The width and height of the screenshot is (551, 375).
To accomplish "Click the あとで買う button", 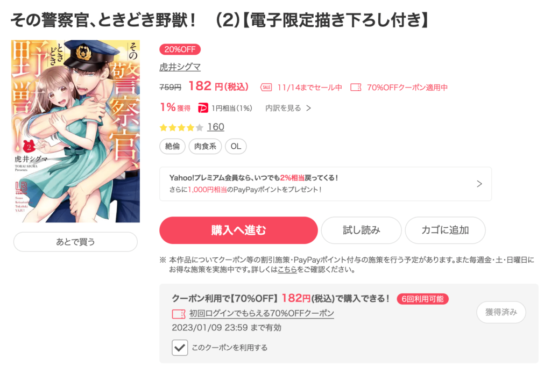I will tap(75, 242).
